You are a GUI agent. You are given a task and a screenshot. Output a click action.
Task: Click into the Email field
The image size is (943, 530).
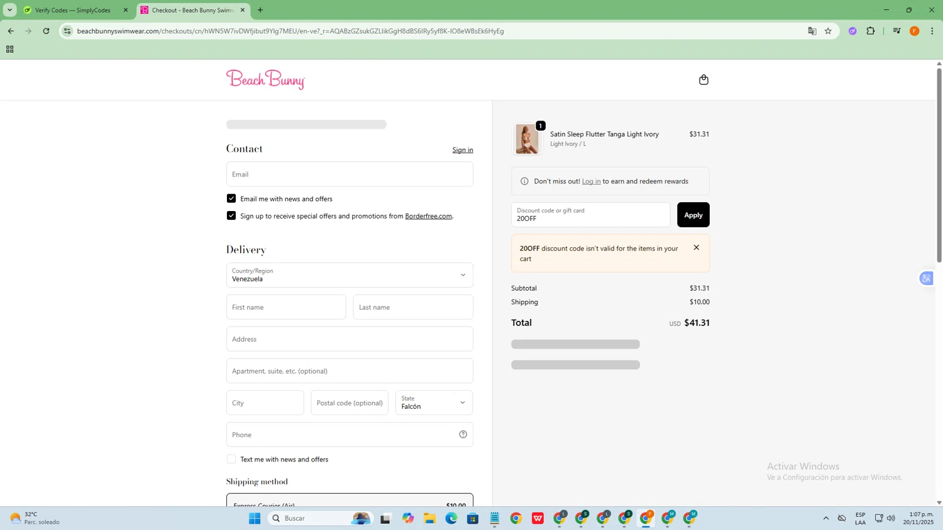[350, 174]
